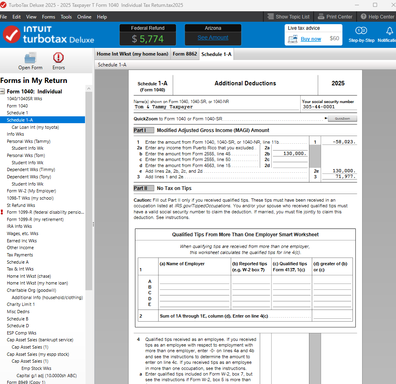Screen dimensions: 396x384
Task: Open the Errors alert icon
Action: click(x=58, y=58)
